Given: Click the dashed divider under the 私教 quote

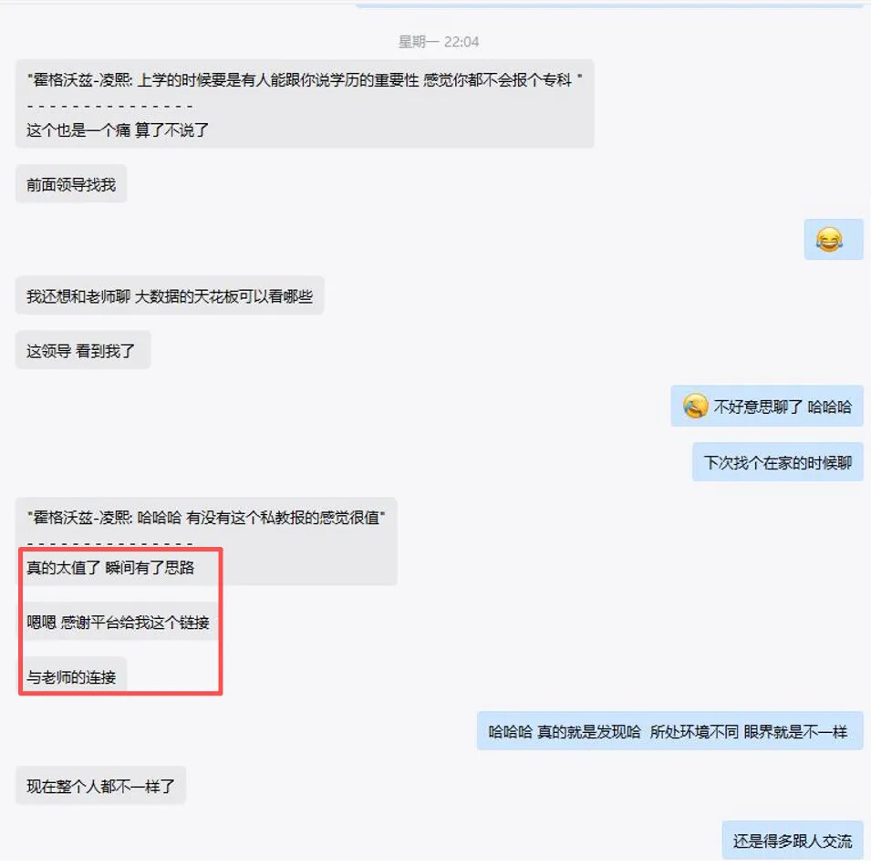Looking at the screenshot, I should 110,543.
